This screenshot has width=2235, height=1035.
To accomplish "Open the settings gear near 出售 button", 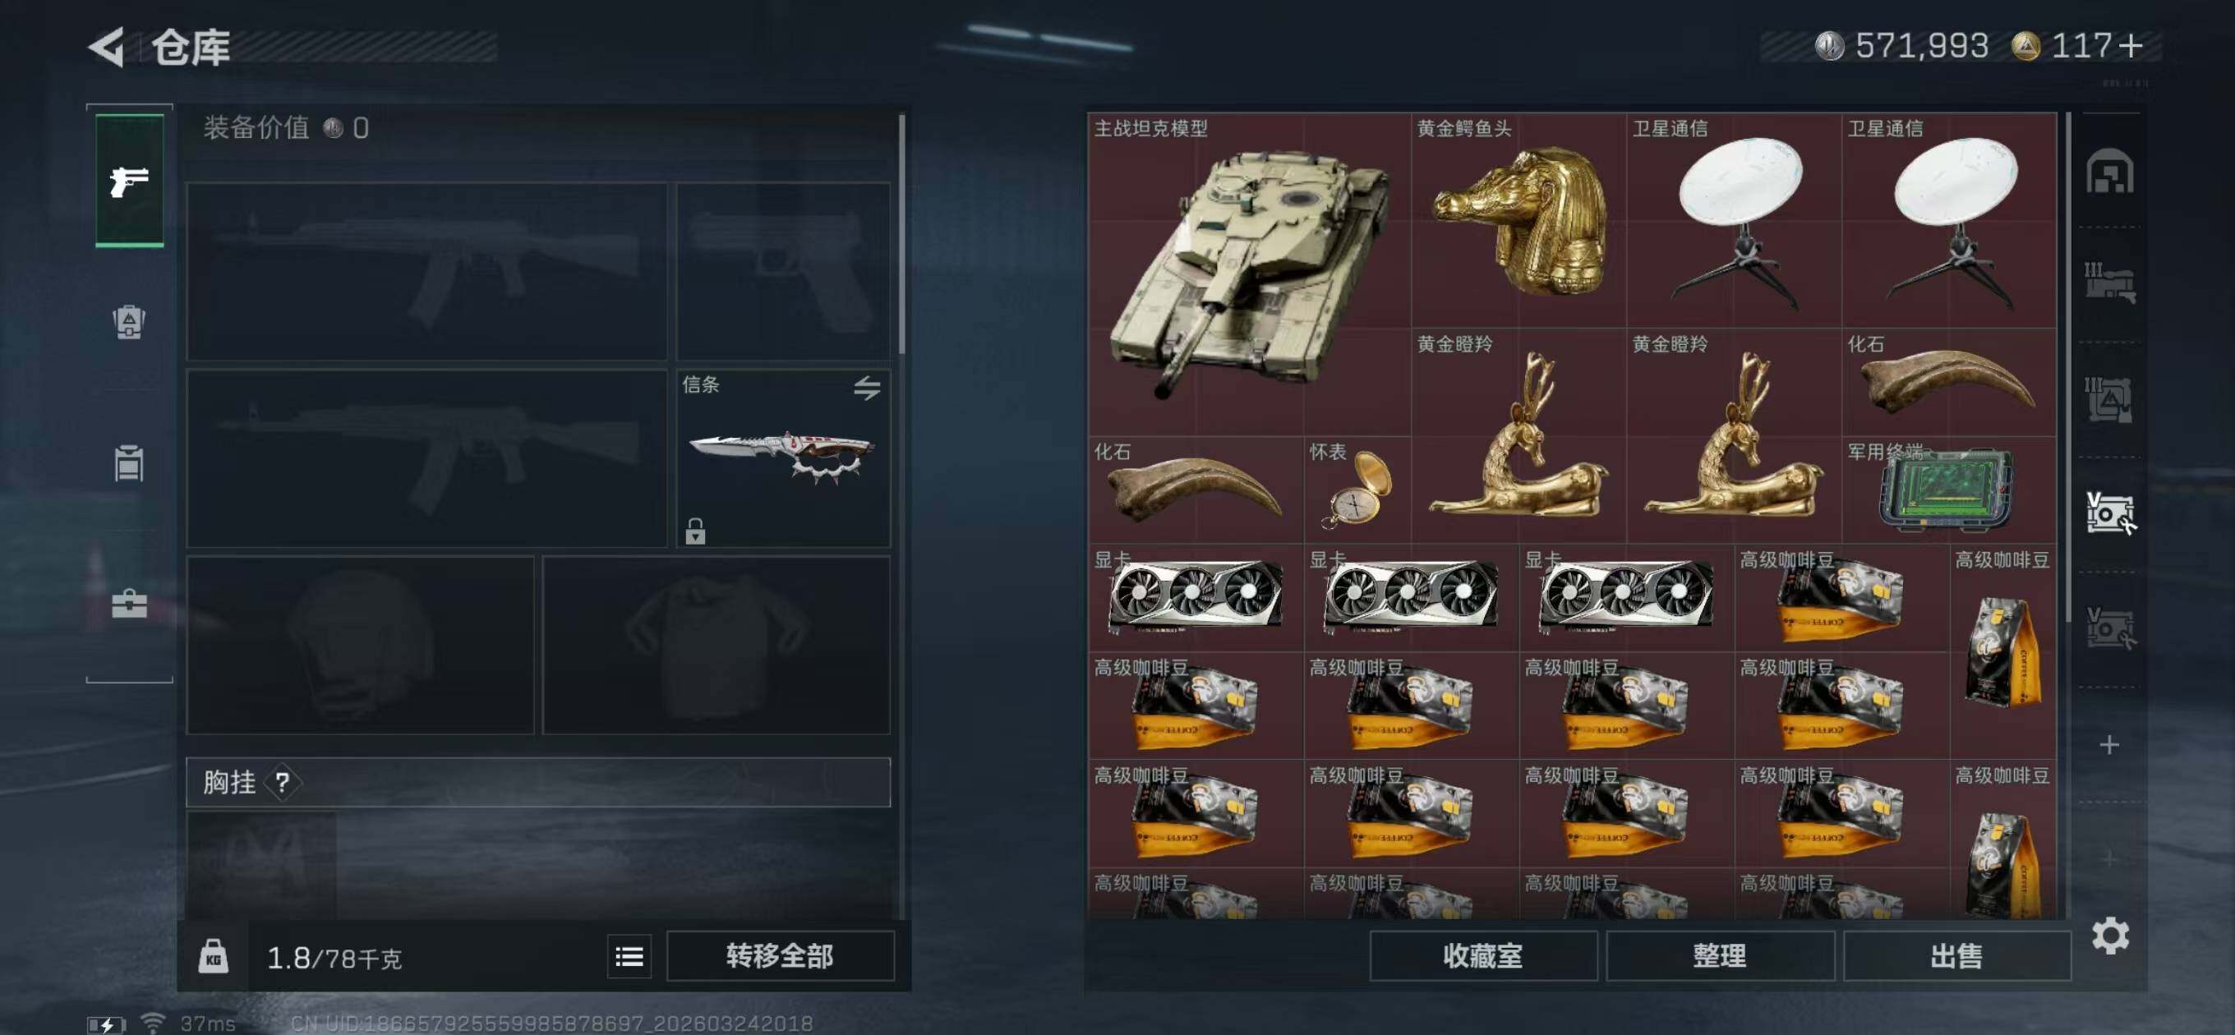I will (x=2110, y=936).
